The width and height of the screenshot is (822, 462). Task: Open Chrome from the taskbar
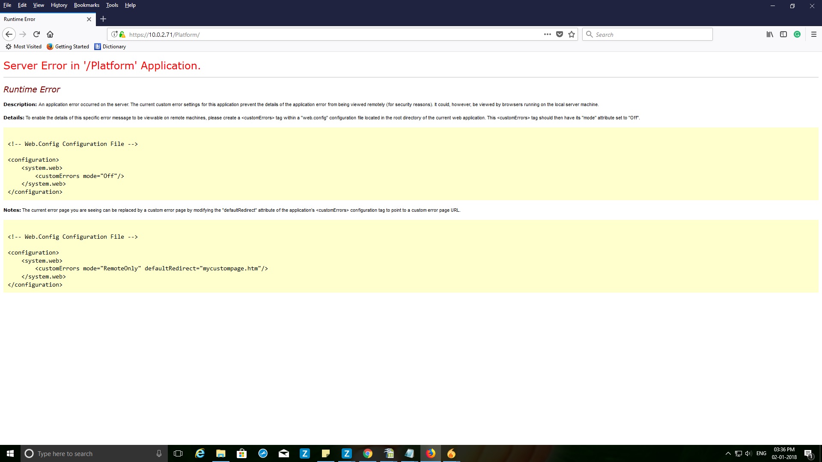click(x=368, y=453)
